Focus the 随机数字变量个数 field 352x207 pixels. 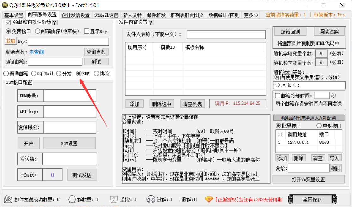(321, 62)
